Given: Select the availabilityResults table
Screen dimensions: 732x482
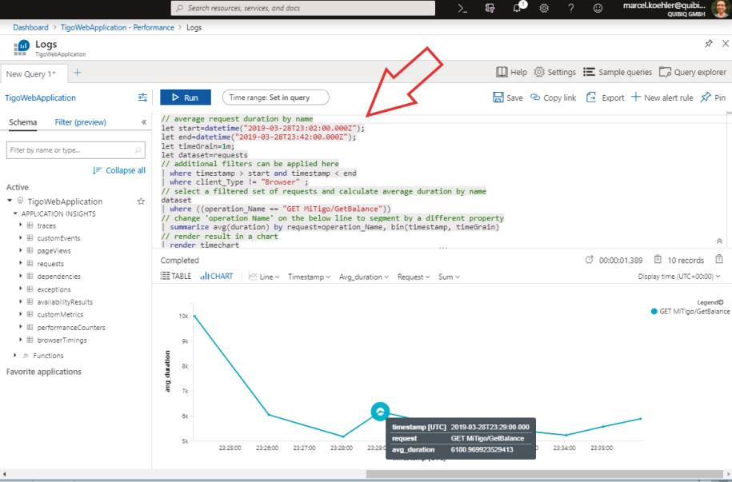Looking at the screenshot, I should pos(65,302).
